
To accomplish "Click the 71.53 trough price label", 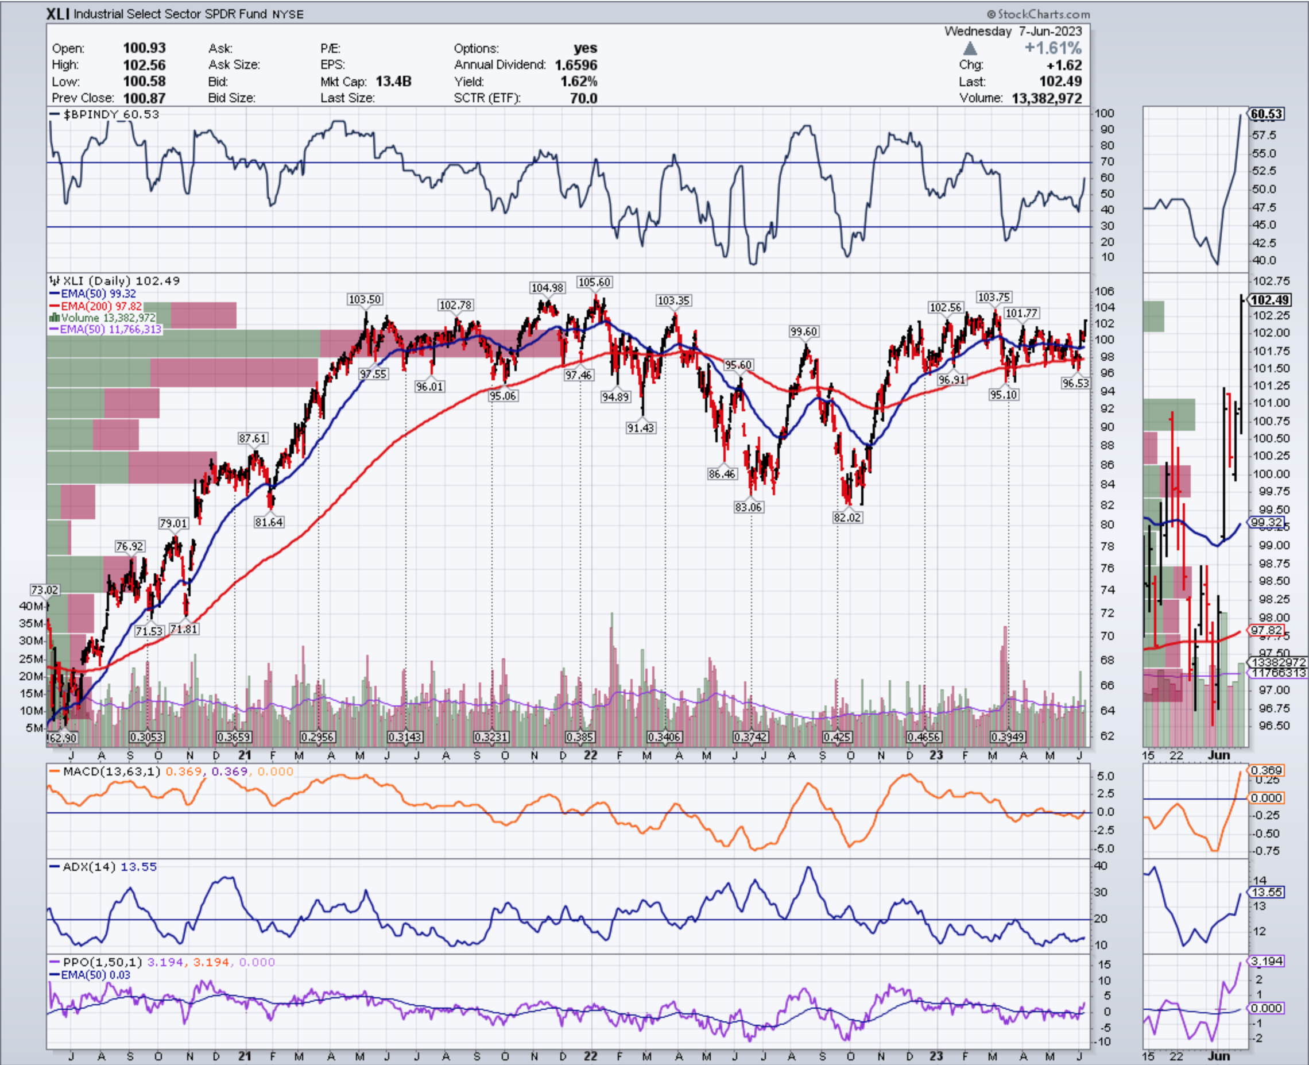I will [149, 631].
